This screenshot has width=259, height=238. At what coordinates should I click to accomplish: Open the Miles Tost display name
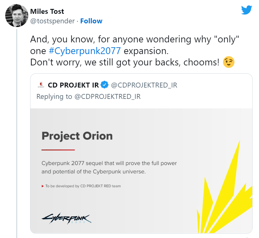(x=48, y=11)
